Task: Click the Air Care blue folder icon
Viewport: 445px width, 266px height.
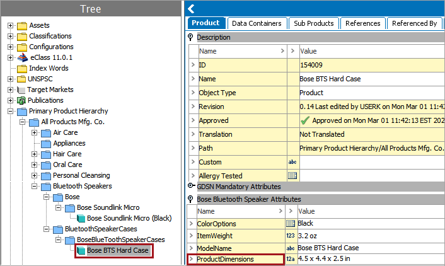Action: 46,133
